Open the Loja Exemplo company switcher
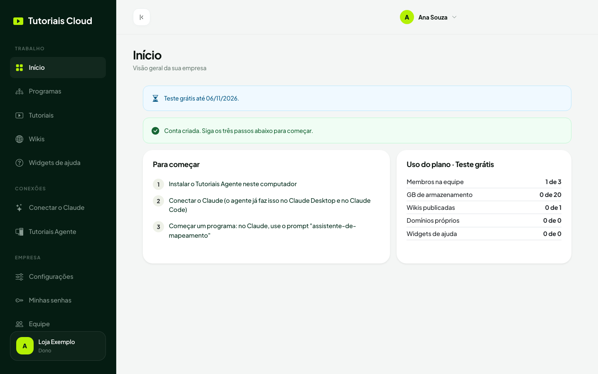598x374 pixels. tap(58, 346)
